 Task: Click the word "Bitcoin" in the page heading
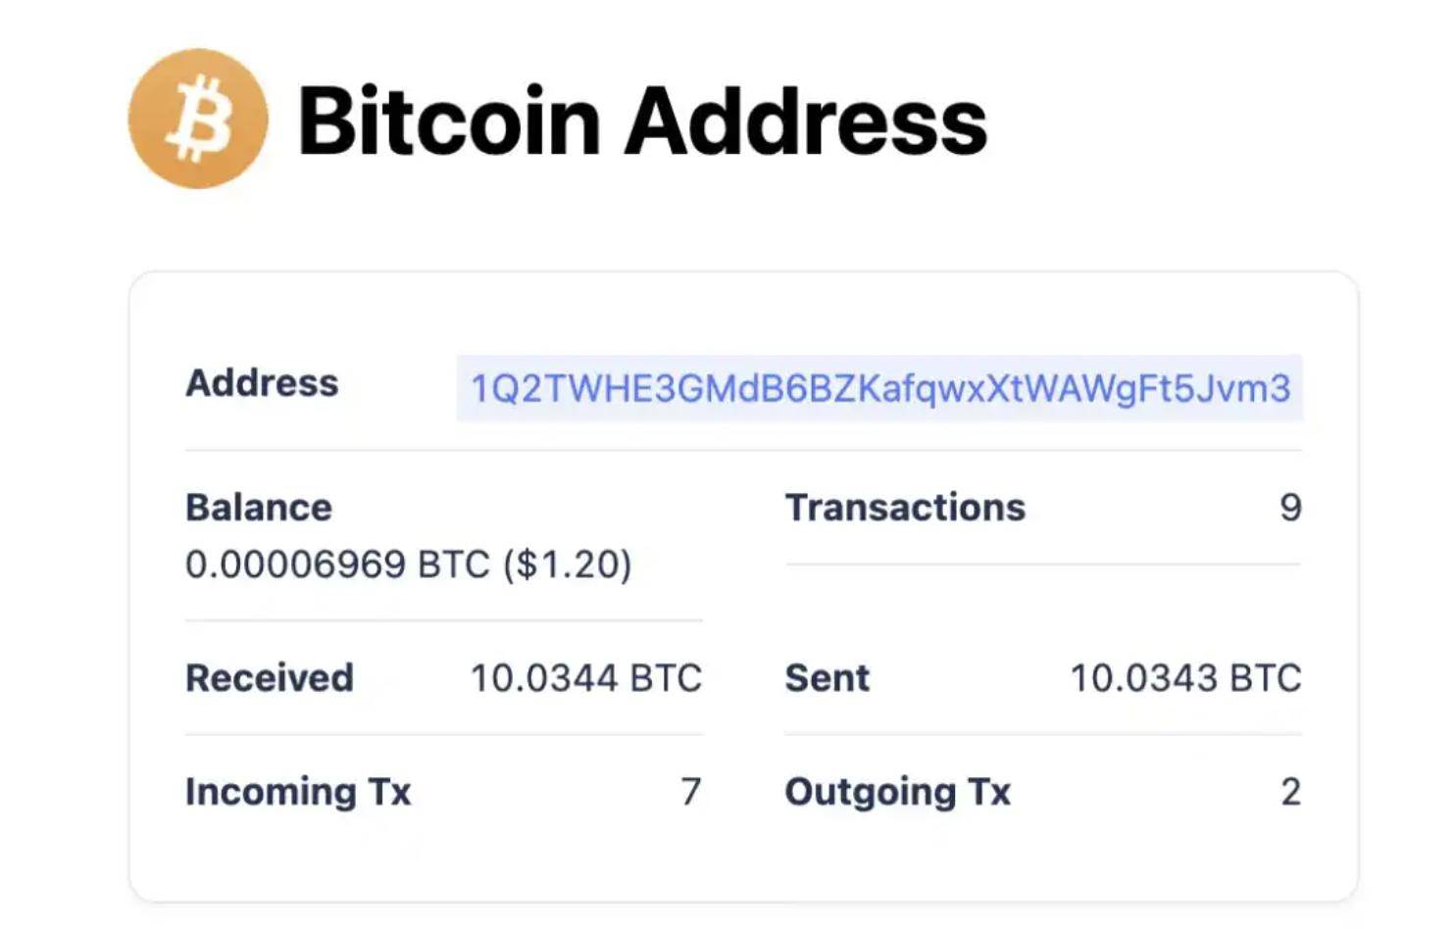[449, 122]
